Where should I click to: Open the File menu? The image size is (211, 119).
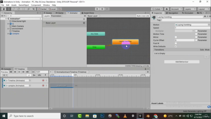point(3,5)
